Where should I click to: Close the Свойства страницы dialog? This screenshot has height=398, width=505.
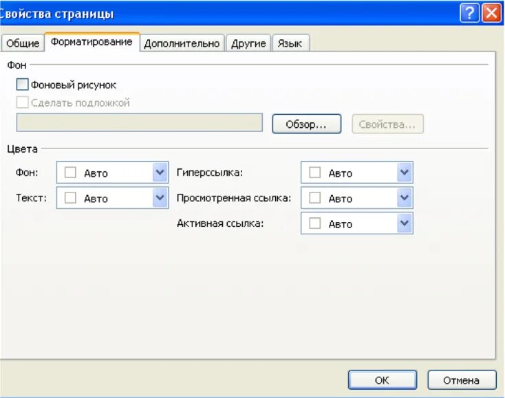click(x=491, y=13)
